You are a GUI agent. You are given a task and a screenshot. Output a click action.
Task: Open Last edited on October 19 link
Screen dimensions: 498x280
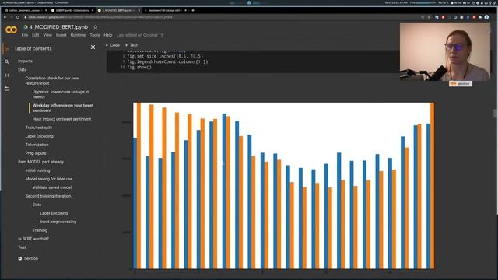click(140, 35)
